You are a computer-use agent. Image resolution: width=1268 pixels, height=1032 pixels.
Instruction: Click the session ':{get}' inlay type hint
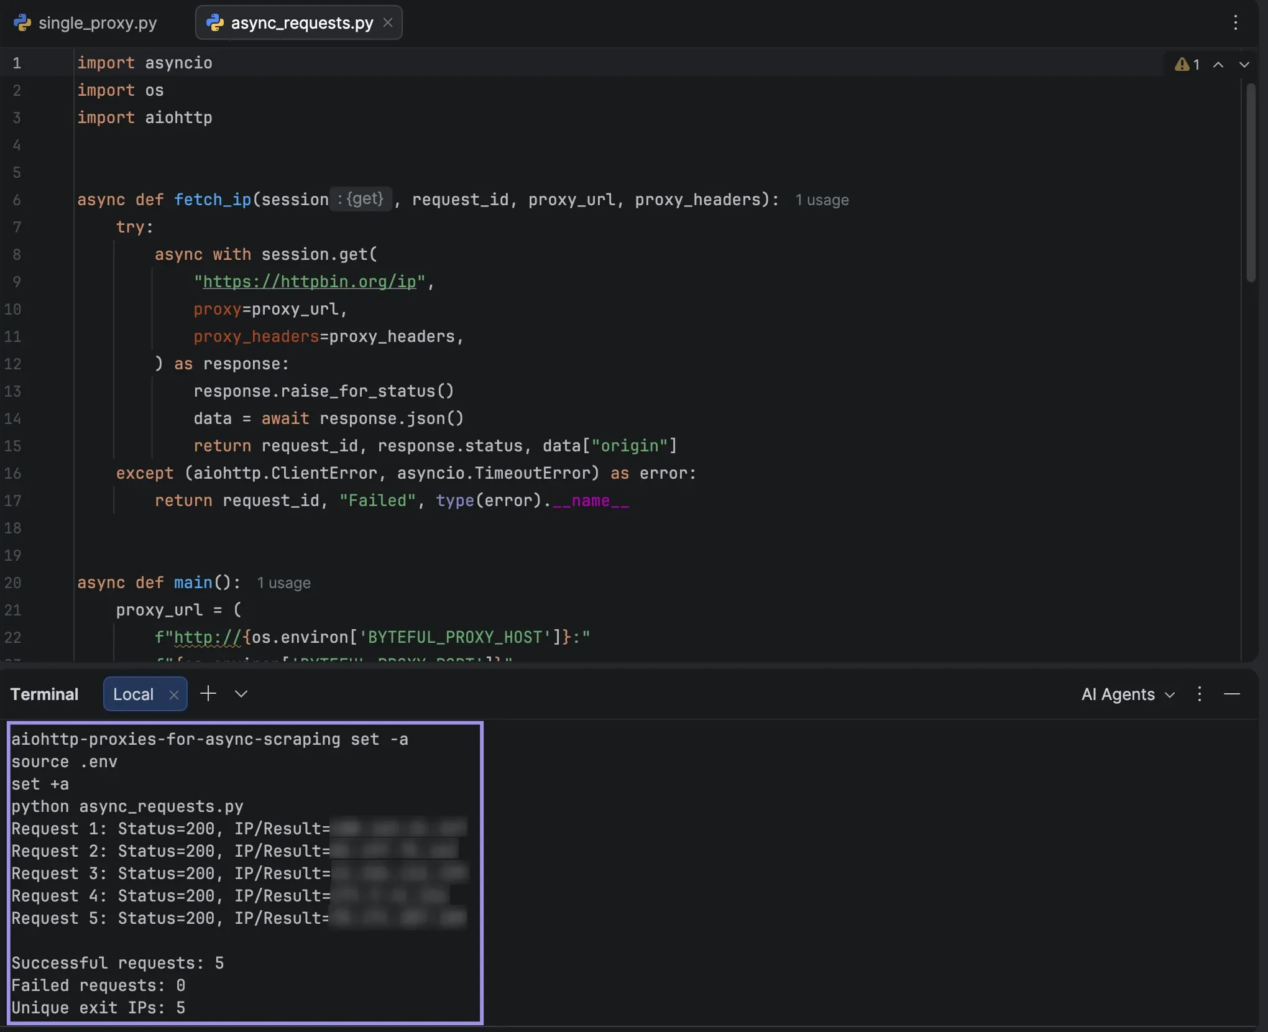coord(361,200)
